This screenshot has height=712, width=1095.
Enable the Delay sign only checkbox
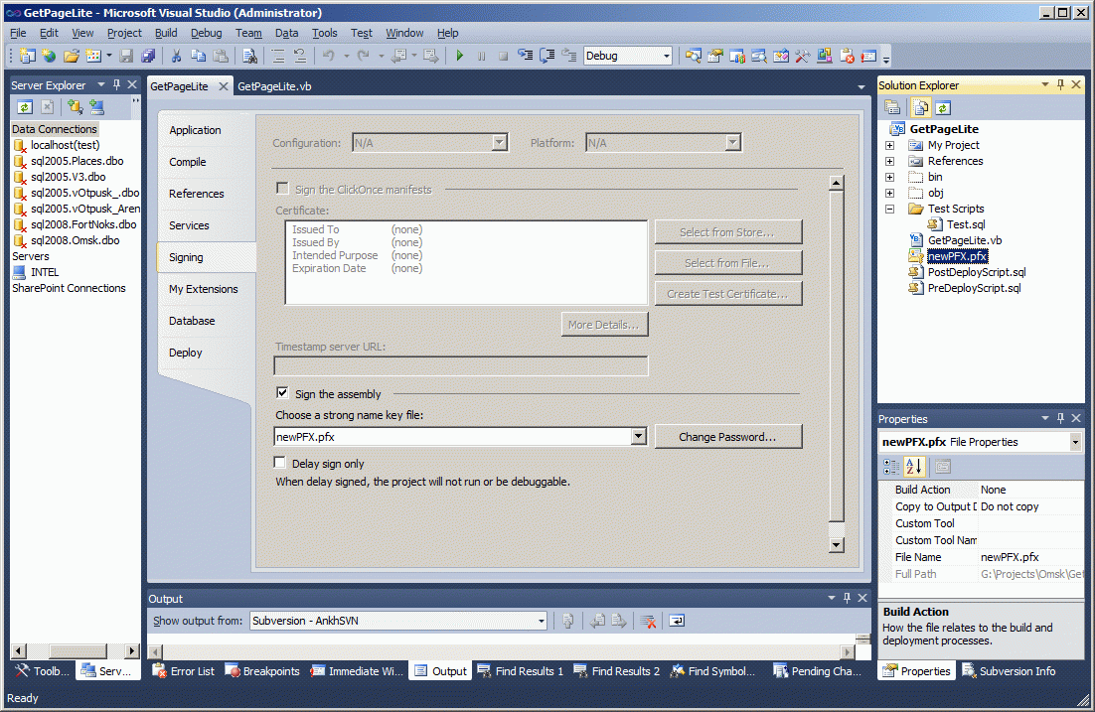280,462
